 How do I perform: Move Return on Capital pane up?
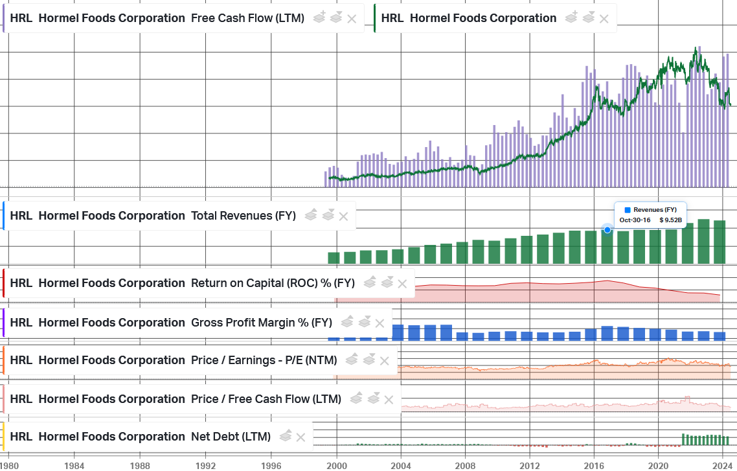coord(369,282)
